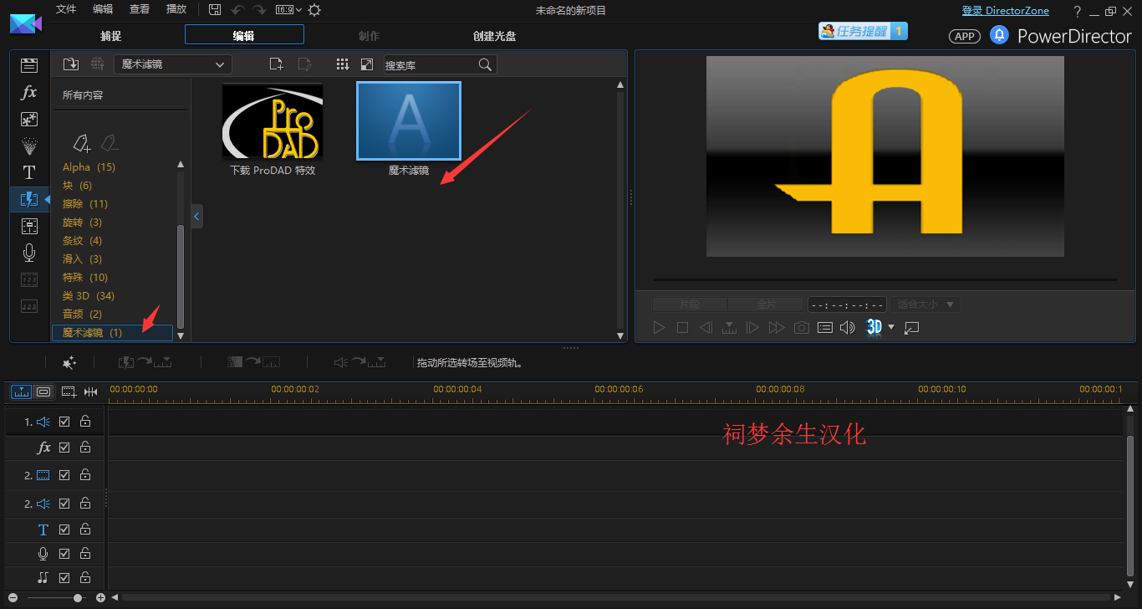Open the fx Effect Room in sidebar
This screenshot has width=1142, height=609.
pos(29,92)
